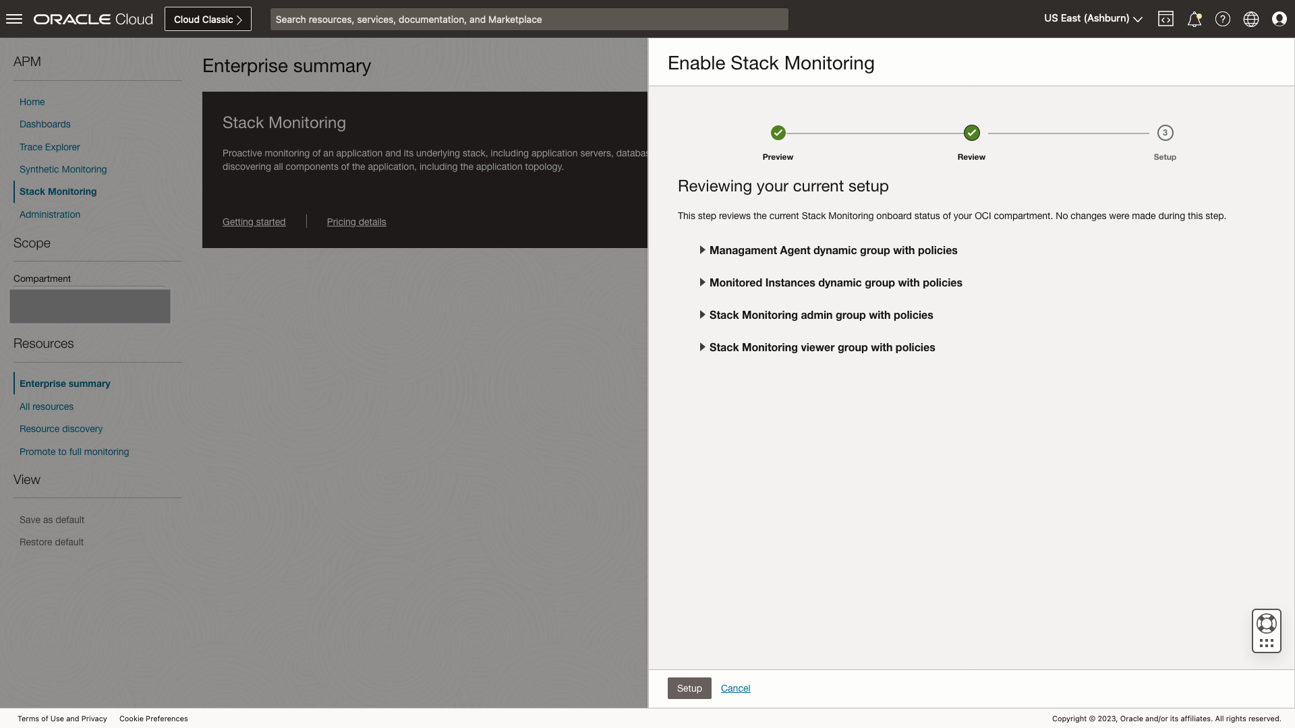This screenshot has height=728, width=1295.
Task: Change language using the globe icon
Action: (x=1251, y=18)
